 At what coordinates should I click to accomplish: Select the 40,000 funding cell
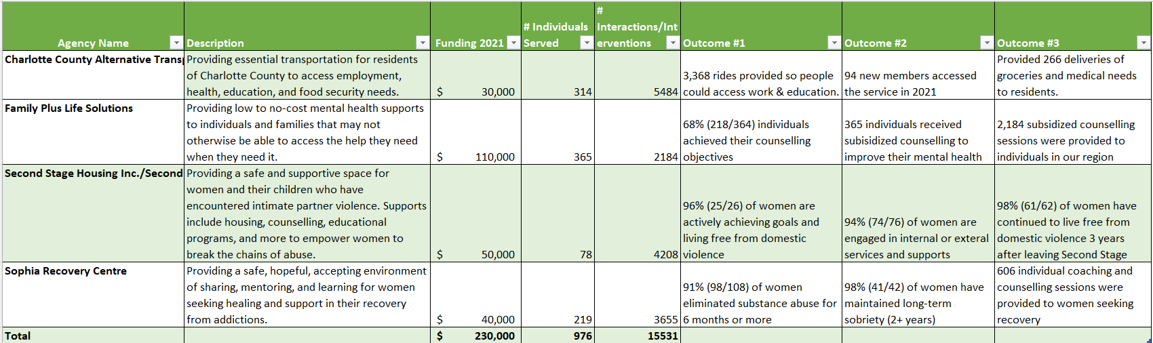click(x=475, y=295)
